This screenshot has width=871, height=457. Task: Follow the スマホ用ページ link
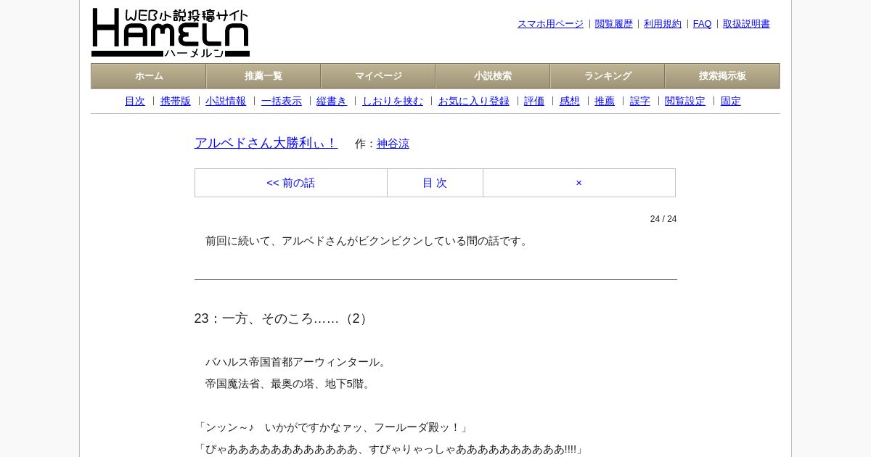550,24
